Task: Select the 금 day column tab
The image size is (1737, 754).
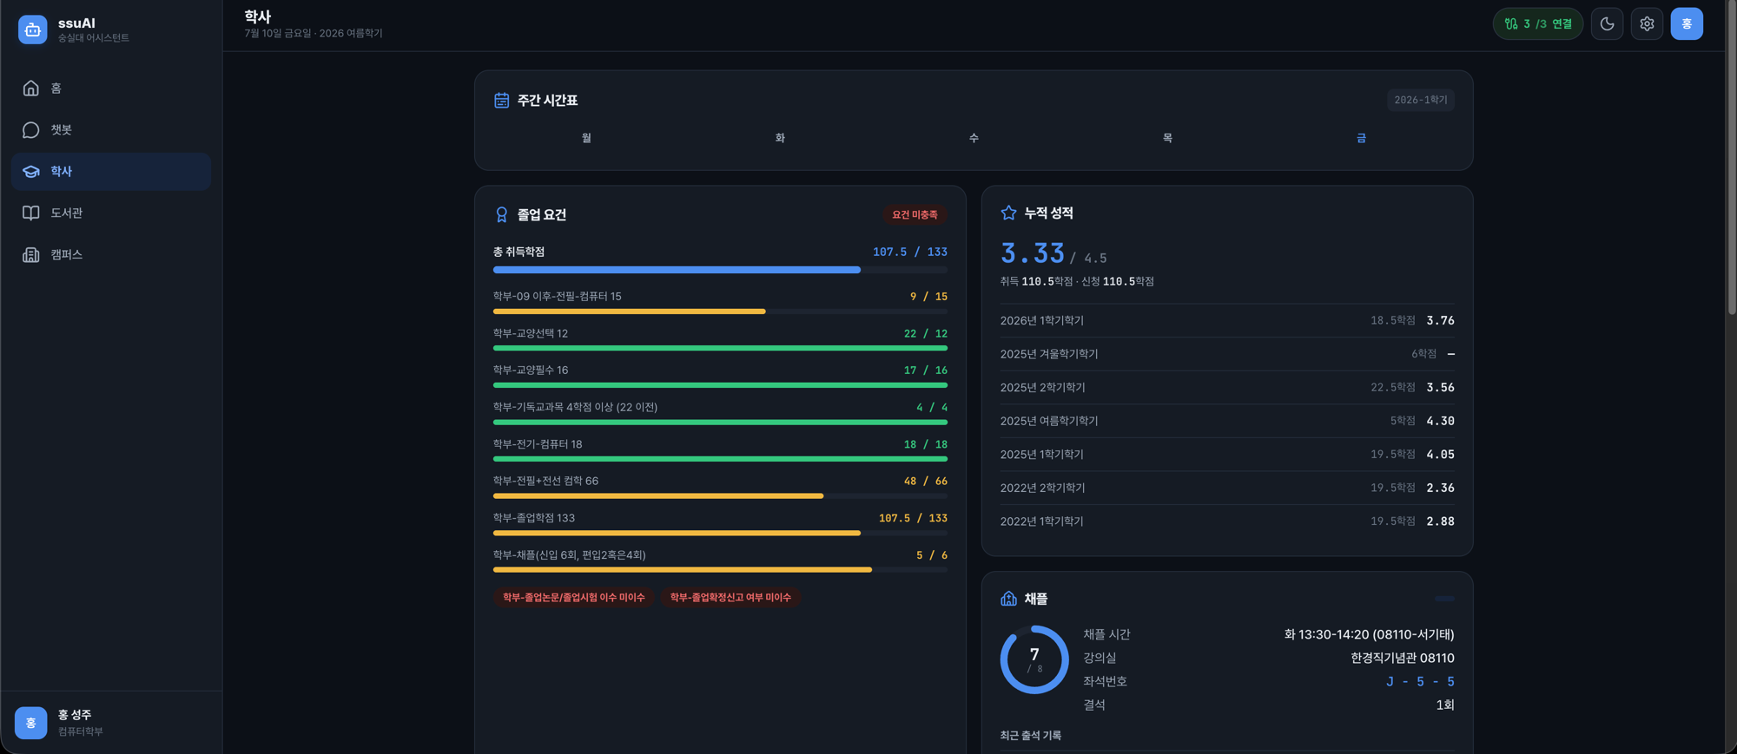Action: pyautogui.click(x=1361, y=138)
